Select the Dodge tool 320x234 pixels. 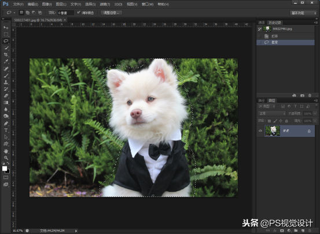pos(6,116)
